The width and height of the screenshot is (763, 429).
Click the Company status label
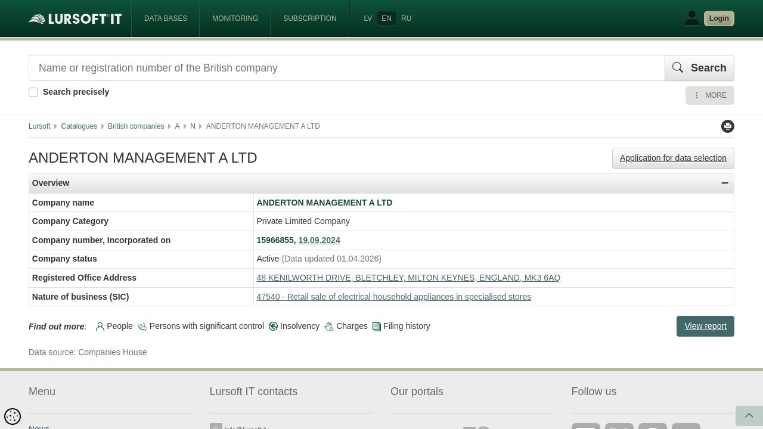64,259
